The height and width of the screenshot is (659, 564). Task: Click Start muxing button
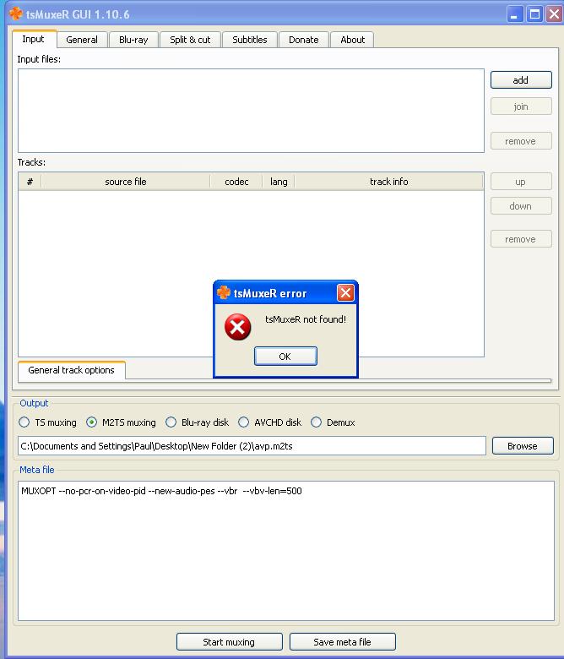[x=230, y=642]
